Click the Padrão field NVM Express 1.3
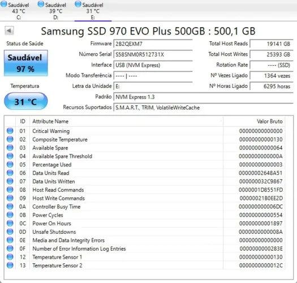Viewport: 297px width, 283px height. (x=203, y=97)
